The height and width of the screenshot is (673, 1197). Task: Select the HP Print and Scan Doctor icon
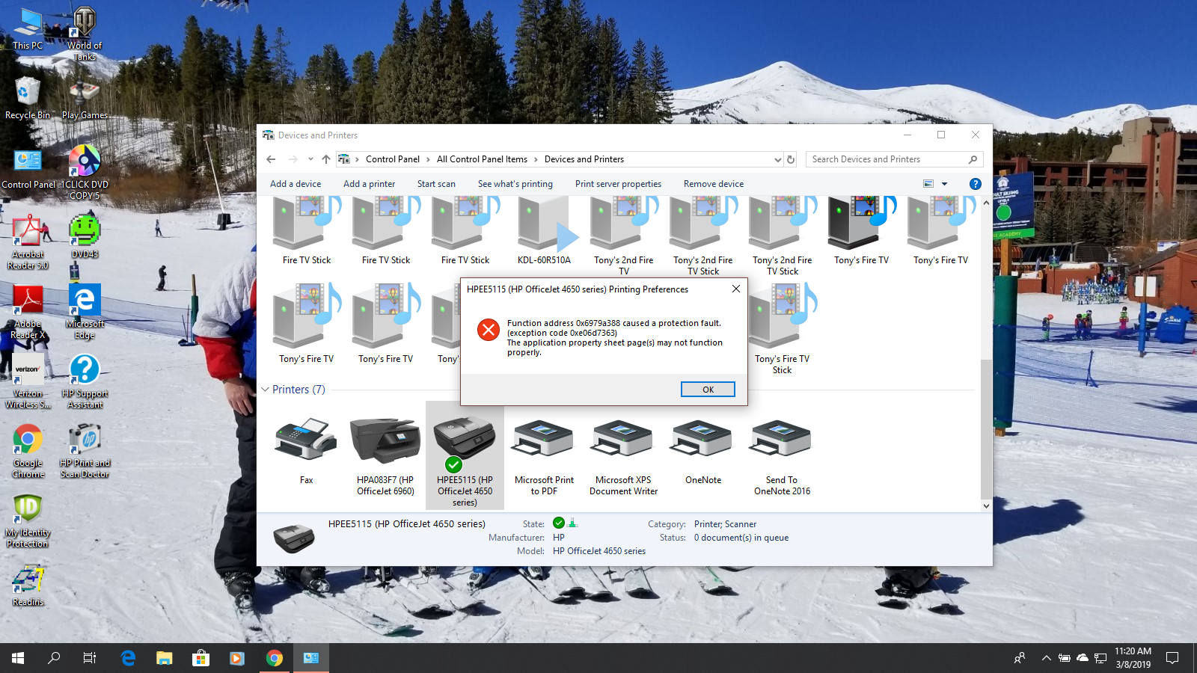click(85, 451)
